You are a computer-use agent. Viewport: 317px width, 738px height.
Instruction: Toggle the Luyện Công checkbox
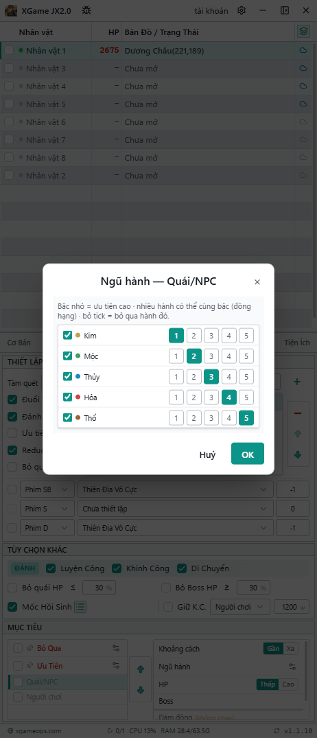point(51,568)
